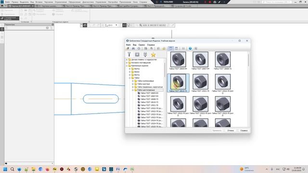The image size is (308, 173).
Task: Click the camera snapshot icon in the recording bar
Action: click(x=215, y=2)
